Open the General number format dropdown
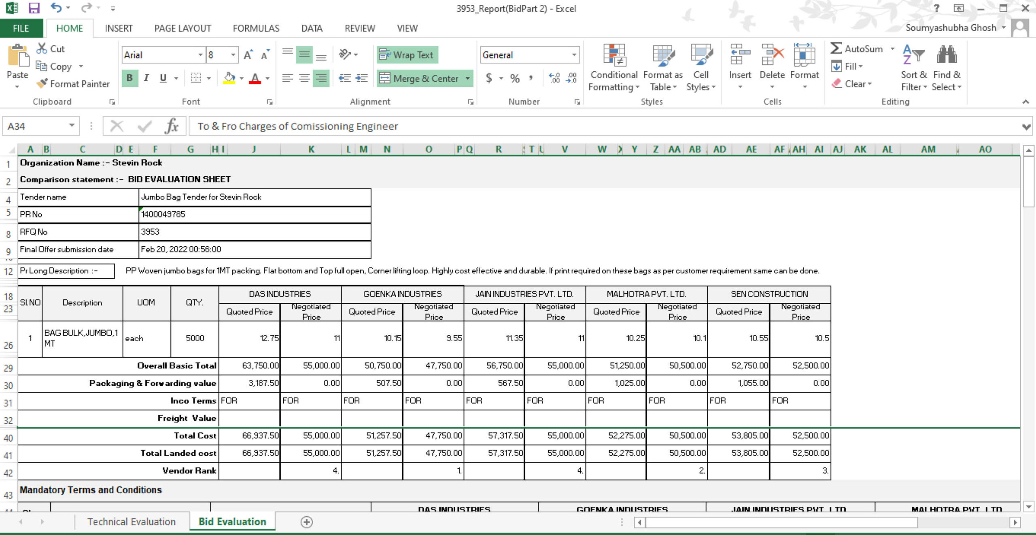This screenshot has height=535, width=1036. (x=574, y=55)
